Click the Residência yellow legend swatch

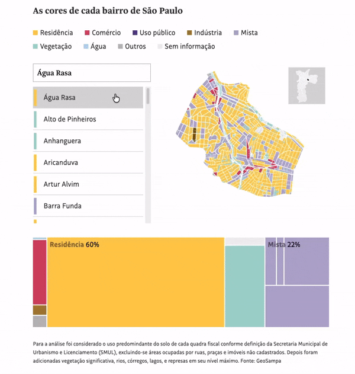click(x=35, y=33)
